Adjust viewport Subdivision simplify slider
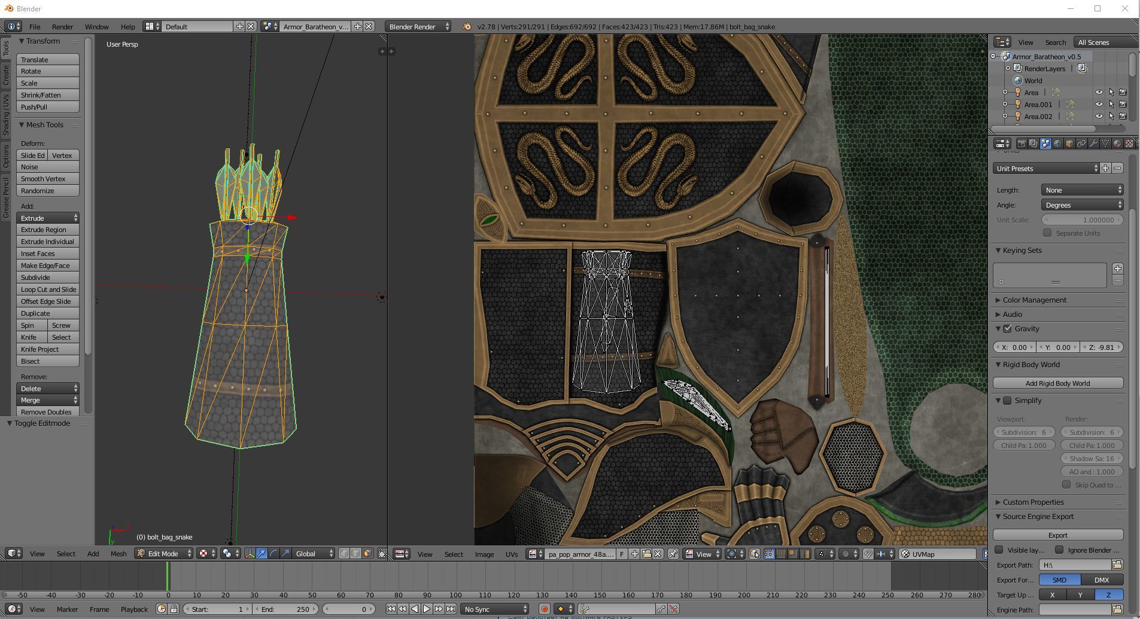Image resolution: width=1140 pixels, height=619 pixels. [x=1024, y=432]
